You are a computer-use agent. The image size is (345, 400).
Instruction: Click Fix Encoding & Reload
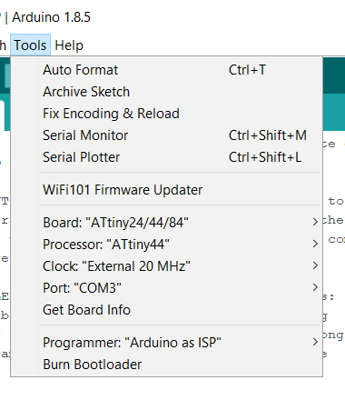166,114
